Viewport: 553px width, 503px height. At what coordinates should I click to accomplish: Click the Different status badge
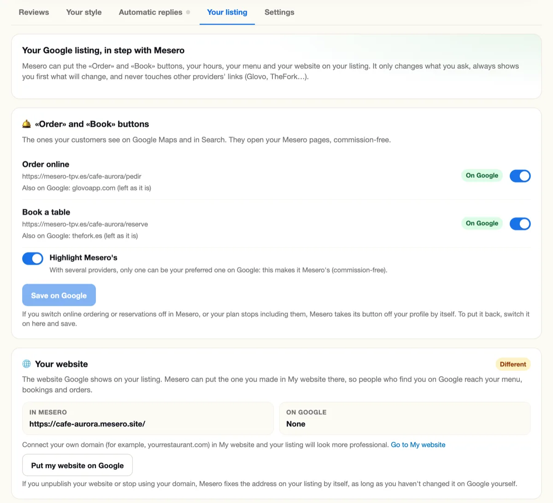[513, 364]
